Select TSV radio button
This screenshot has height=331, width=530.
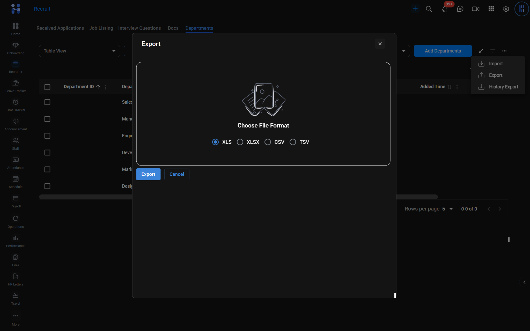(x=293, y=142)
